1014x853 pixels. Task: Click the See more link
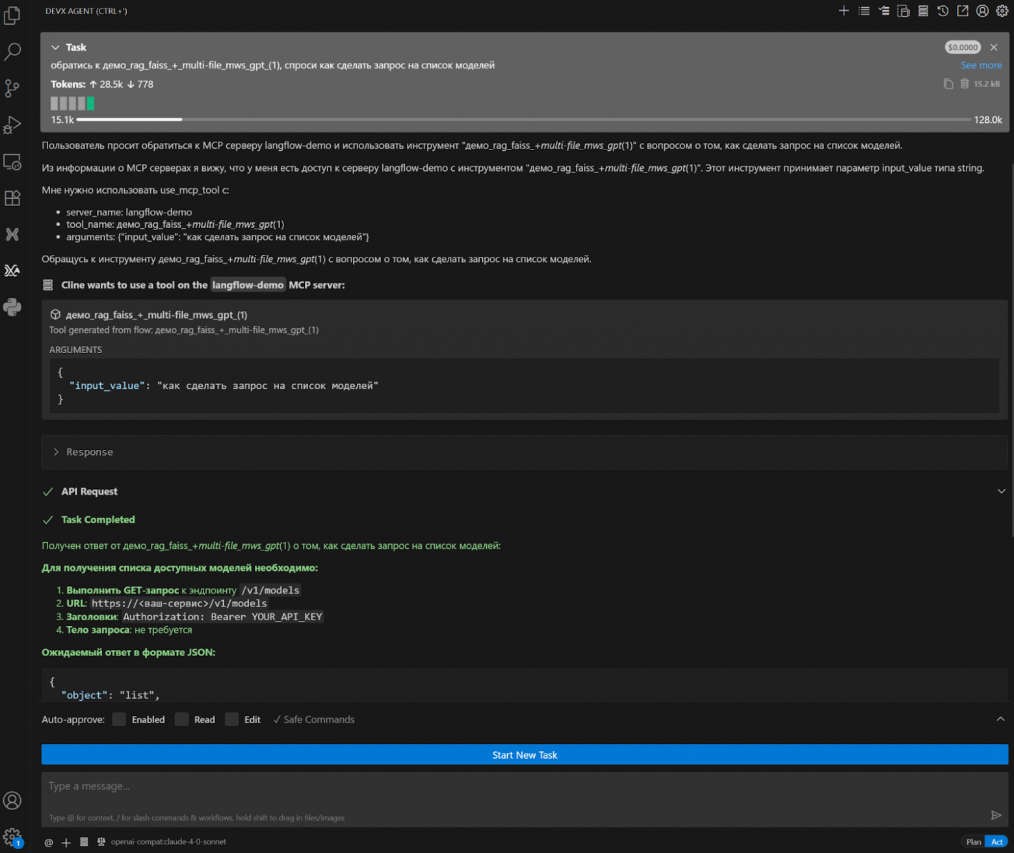coord(981,66)
